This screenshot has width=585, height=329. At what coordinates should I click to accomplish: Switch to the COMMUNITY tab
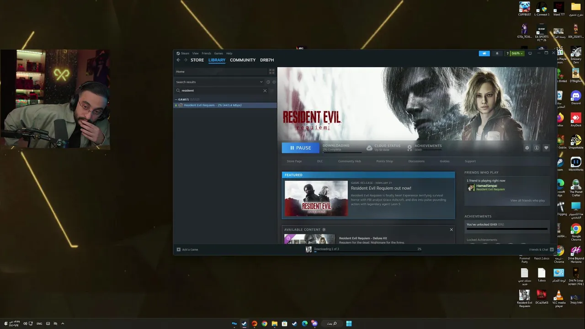(243, 60)
